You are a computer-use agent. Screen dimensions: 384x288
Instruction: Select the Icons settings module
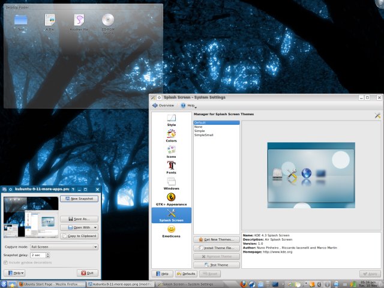[172, 151]
